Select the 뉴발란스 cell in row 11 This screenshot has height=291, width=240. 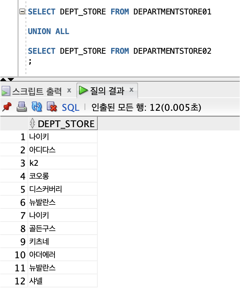(x=63, y=268)
